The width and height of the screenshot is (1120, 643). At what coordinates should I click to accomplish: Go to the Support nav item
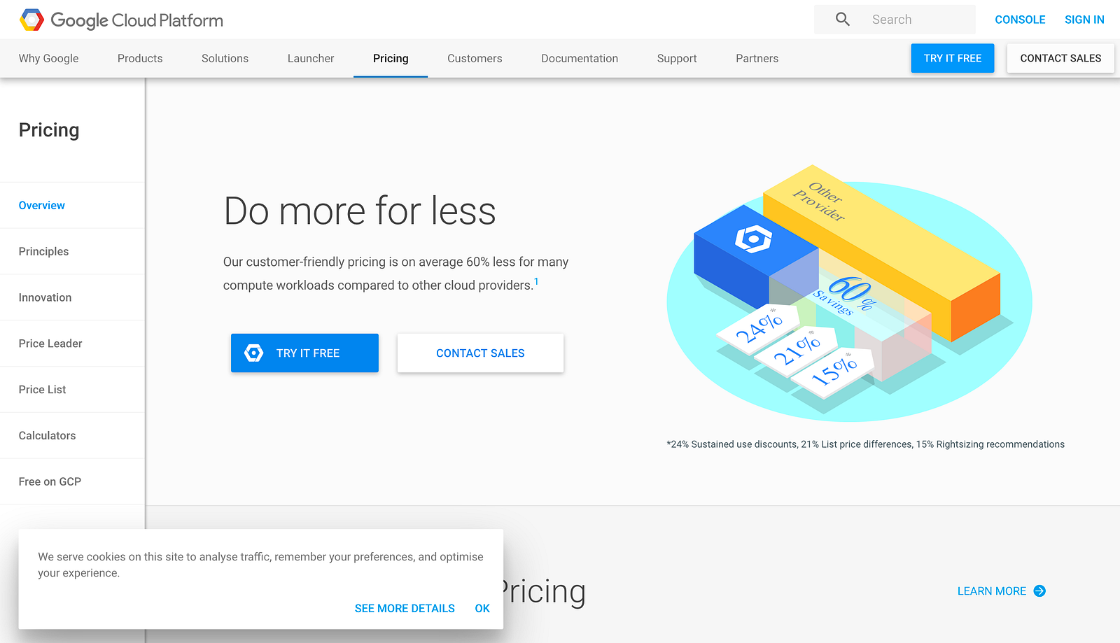(677, 58)
